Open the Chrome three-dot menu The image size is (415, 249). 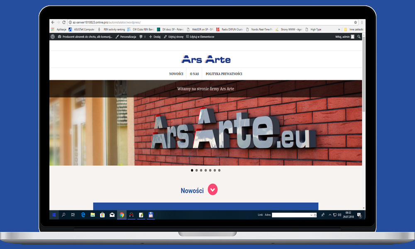coord(362,22)
